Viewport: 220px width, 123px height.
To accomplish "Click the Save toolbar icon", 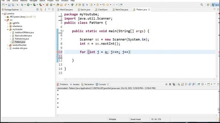I will click(x=9, y=5).
